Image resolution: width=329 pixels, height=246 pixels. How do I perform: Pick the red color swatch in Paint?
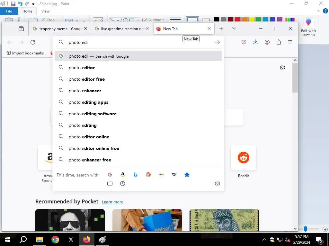237,20
